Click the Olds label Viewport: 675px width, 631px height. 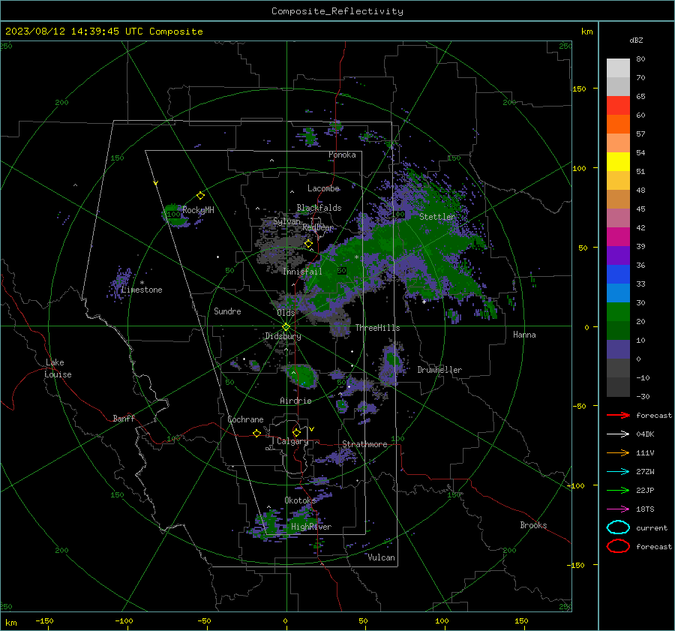coord(286,313)
